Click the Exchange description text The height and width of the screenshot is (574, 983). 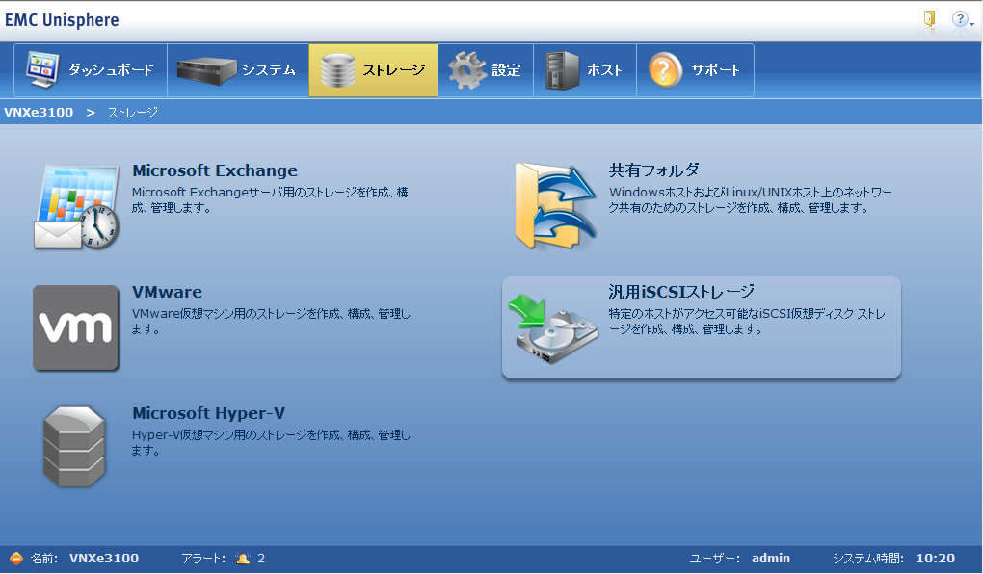(270, 200)
